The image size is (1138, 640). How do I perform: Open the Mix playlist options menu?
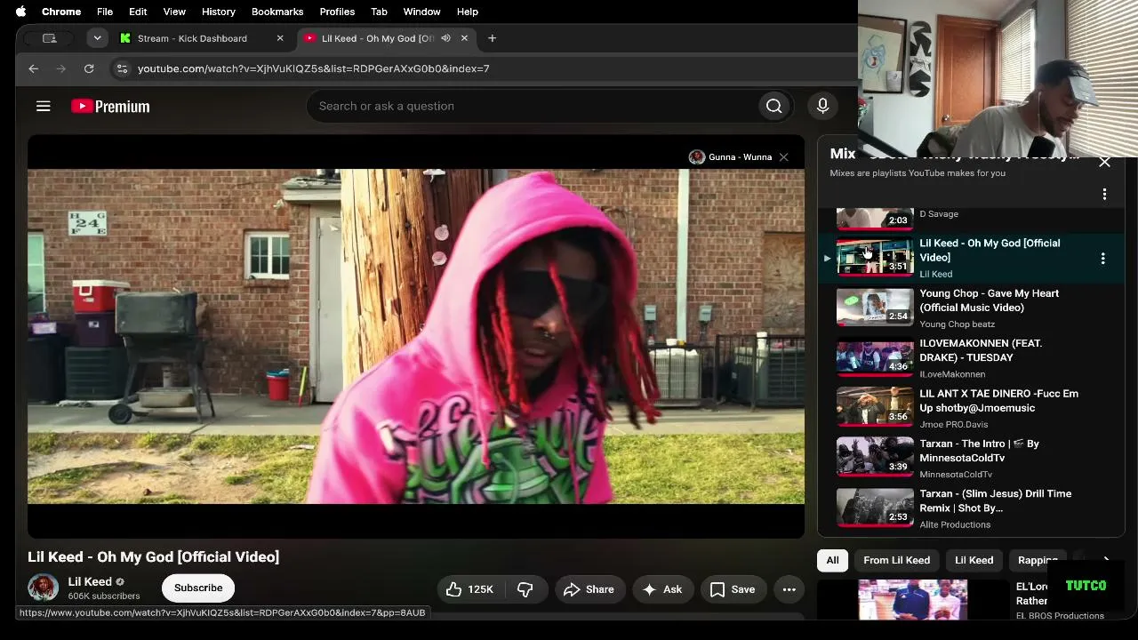(1104, 194)
